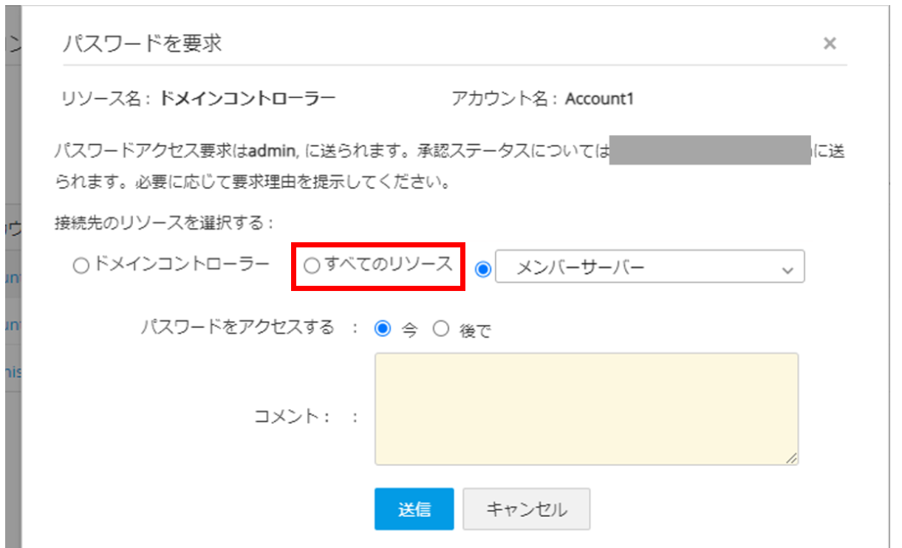Image resolution: width=902 pixels, height=548 pixels.
Task: Click the パスワードを要求 dialog title
Action: click(x=143, y=44)
